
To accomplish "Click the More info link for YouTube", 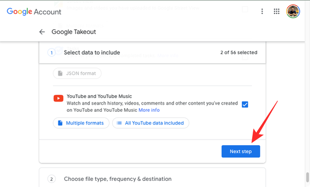I will pyautogui.click(x=149, y=110).
